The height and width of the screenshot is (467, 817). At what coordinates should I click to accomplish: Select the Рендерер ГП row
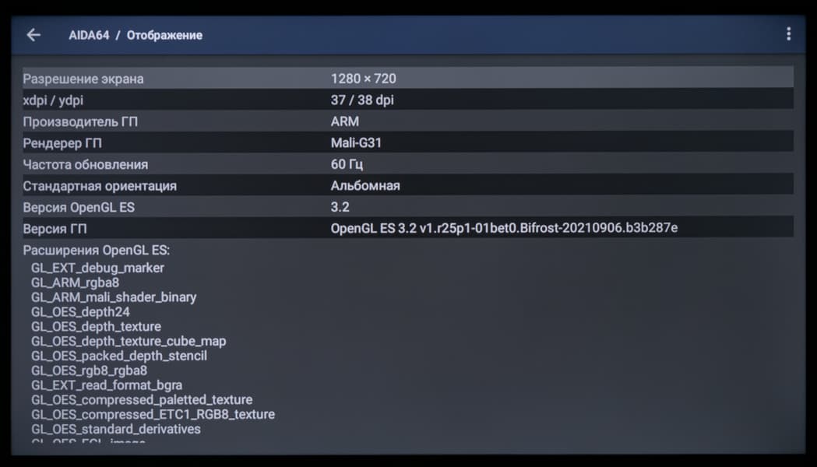pyautogui.click(x=407, y=143)
